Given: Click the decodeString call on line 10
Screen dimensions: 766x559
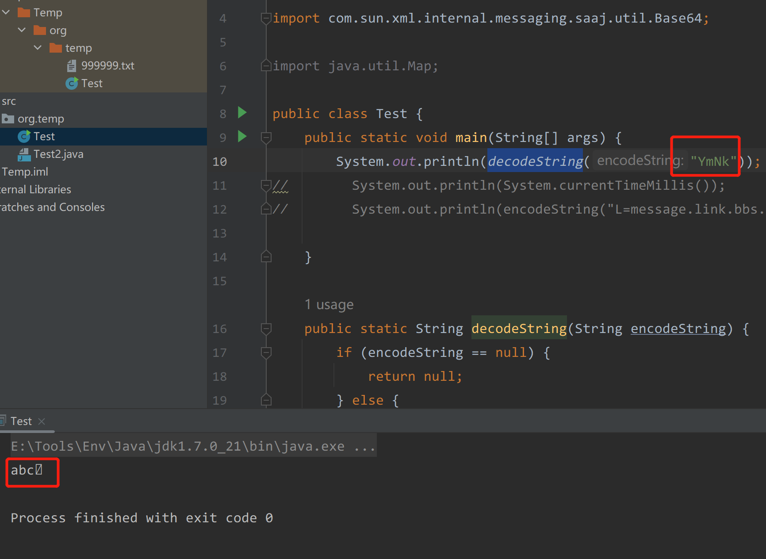Looking at the screenshot, I should (x=535, y=161).
